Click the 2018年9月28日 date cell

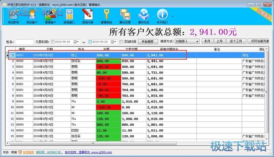click(52, 55)
